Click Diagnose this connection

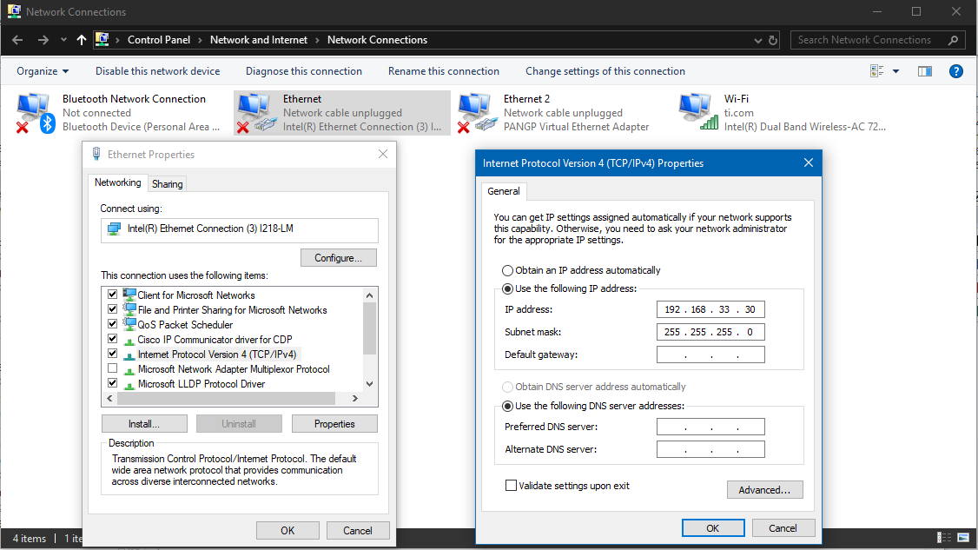[304, 71]
